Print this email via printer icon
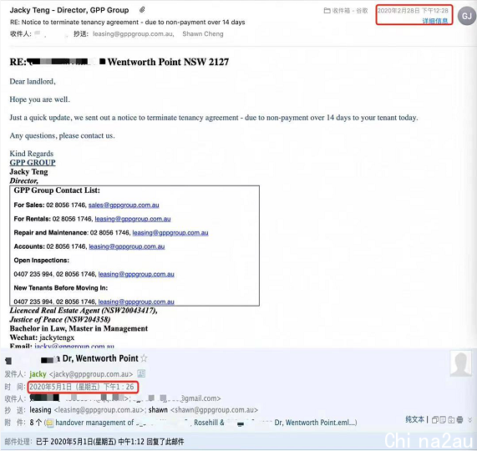Screen dimensions: 477x451 click(x=459, y=420)
